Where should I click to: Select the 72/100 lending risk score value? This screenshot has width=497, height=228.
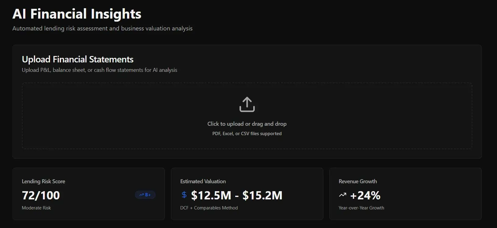pos(41,195)
